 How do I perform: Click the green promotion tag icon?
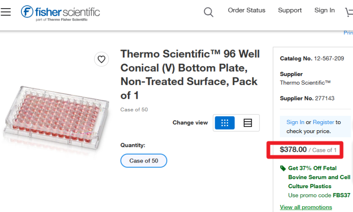pyautogui.click(x=283, y=168)
